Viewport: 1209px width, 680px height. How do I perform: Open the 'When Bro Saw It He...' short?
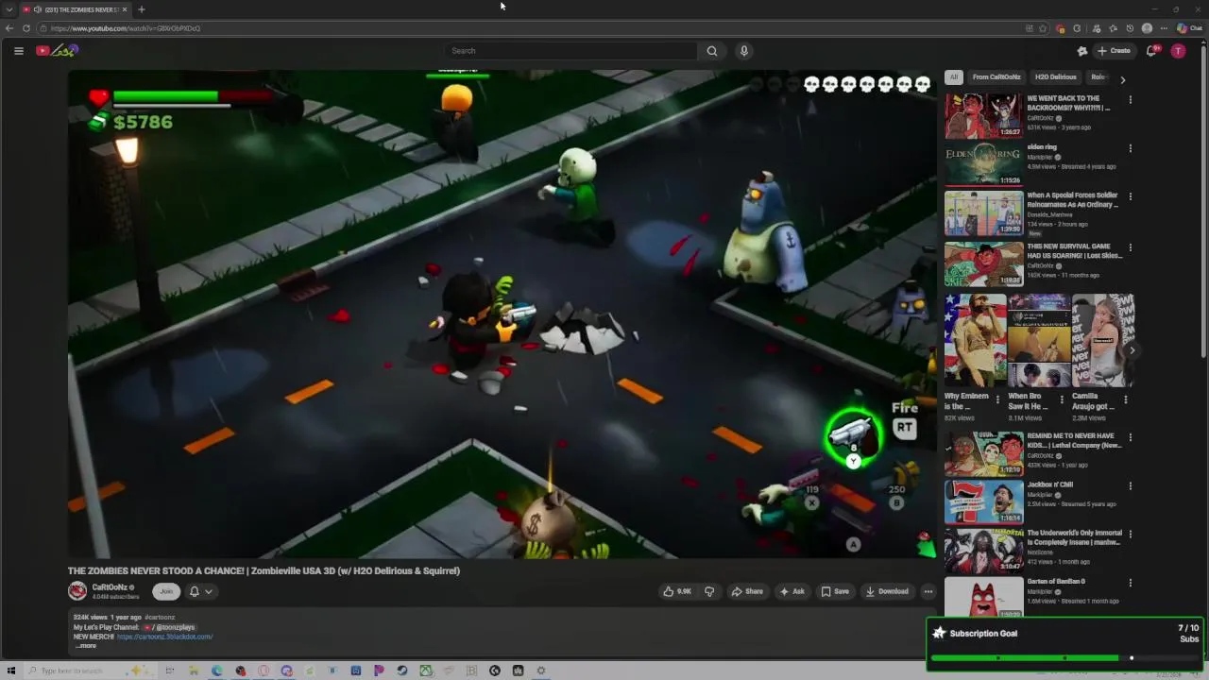tap(1038, 341)
